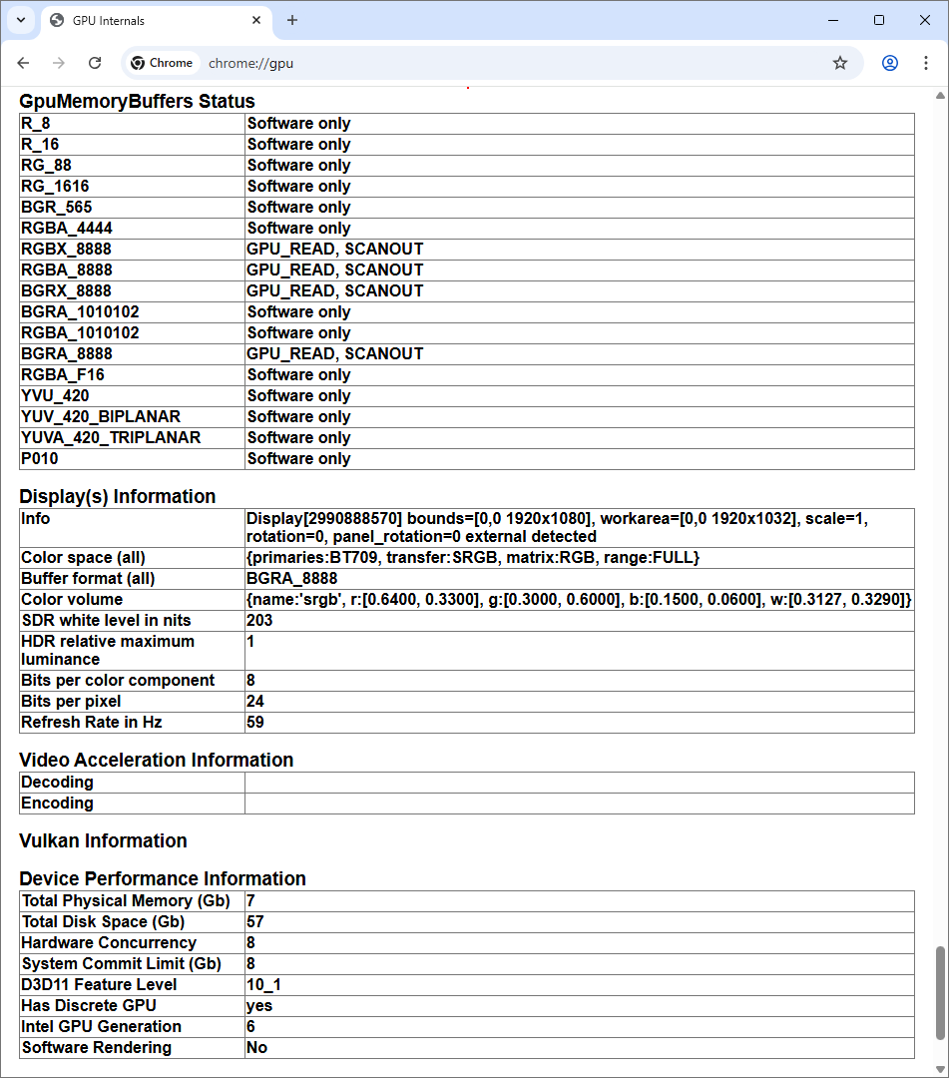The width and height of the screenshot is (949, 1078).
Task: Click the BGRA_1010102 row label
Action: point(80,312)
